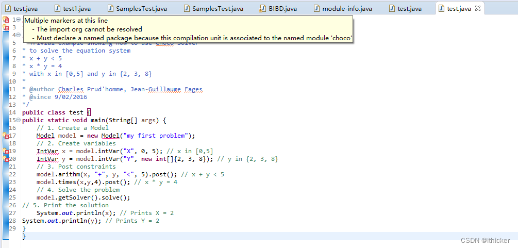
Task: Click the highlighted opening brace on line 14
Action: (x=89, y=112)
